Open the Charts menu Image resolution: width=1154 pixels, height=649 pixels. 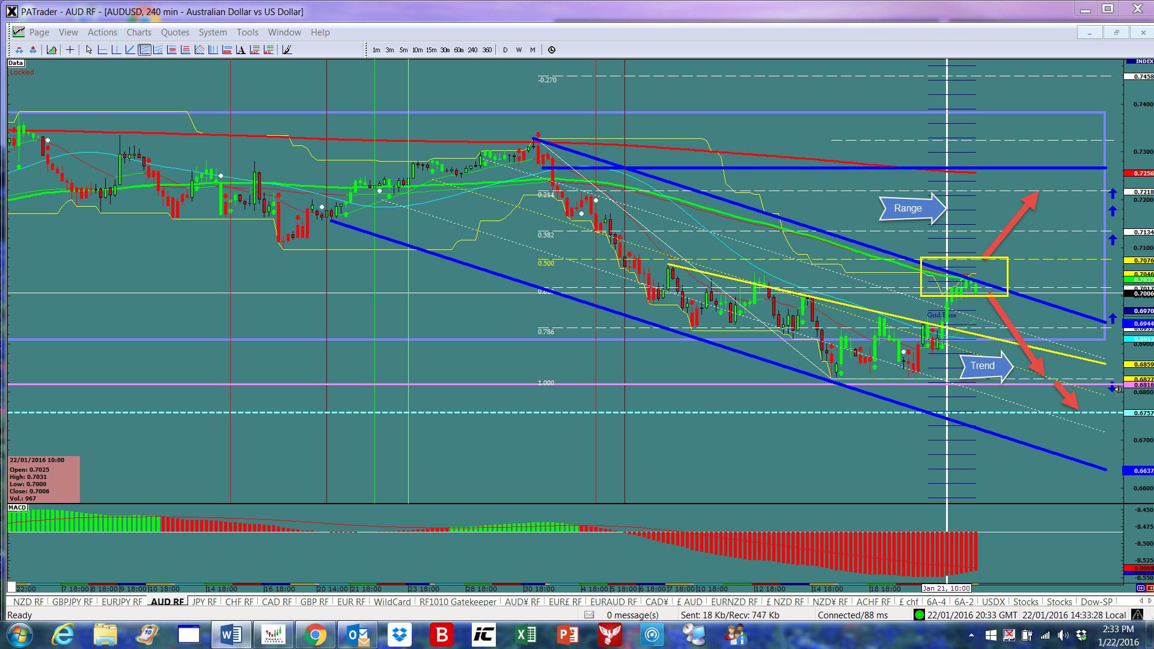coord(139,32)
